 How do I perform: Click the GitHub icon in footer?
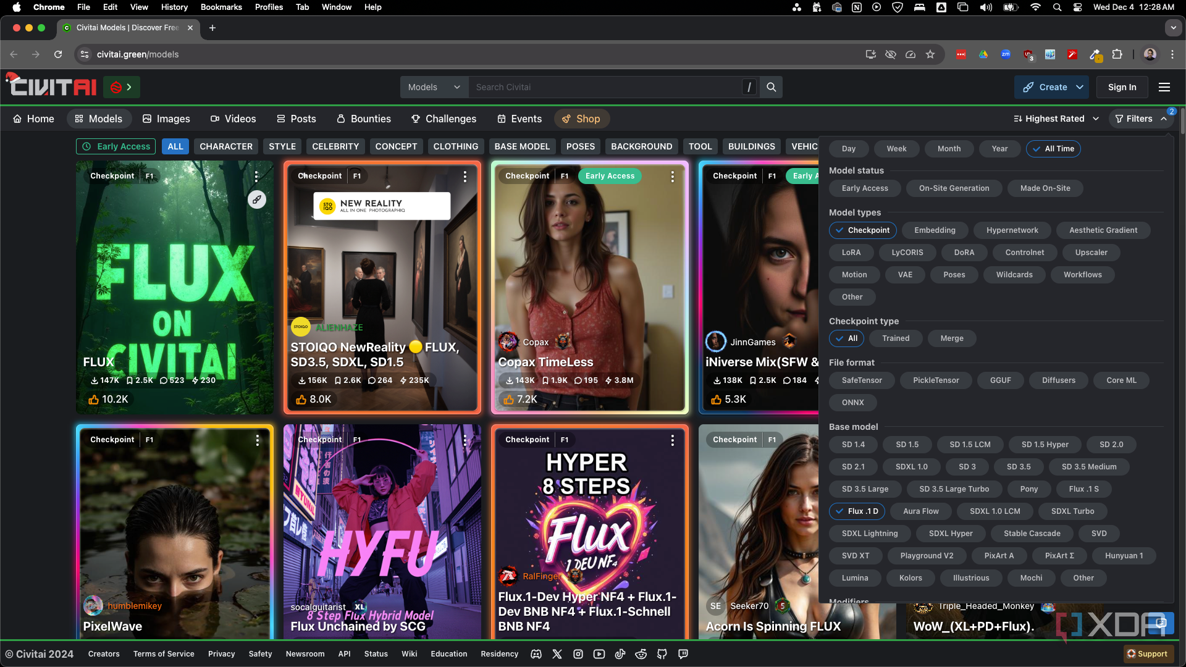(662, 654)
